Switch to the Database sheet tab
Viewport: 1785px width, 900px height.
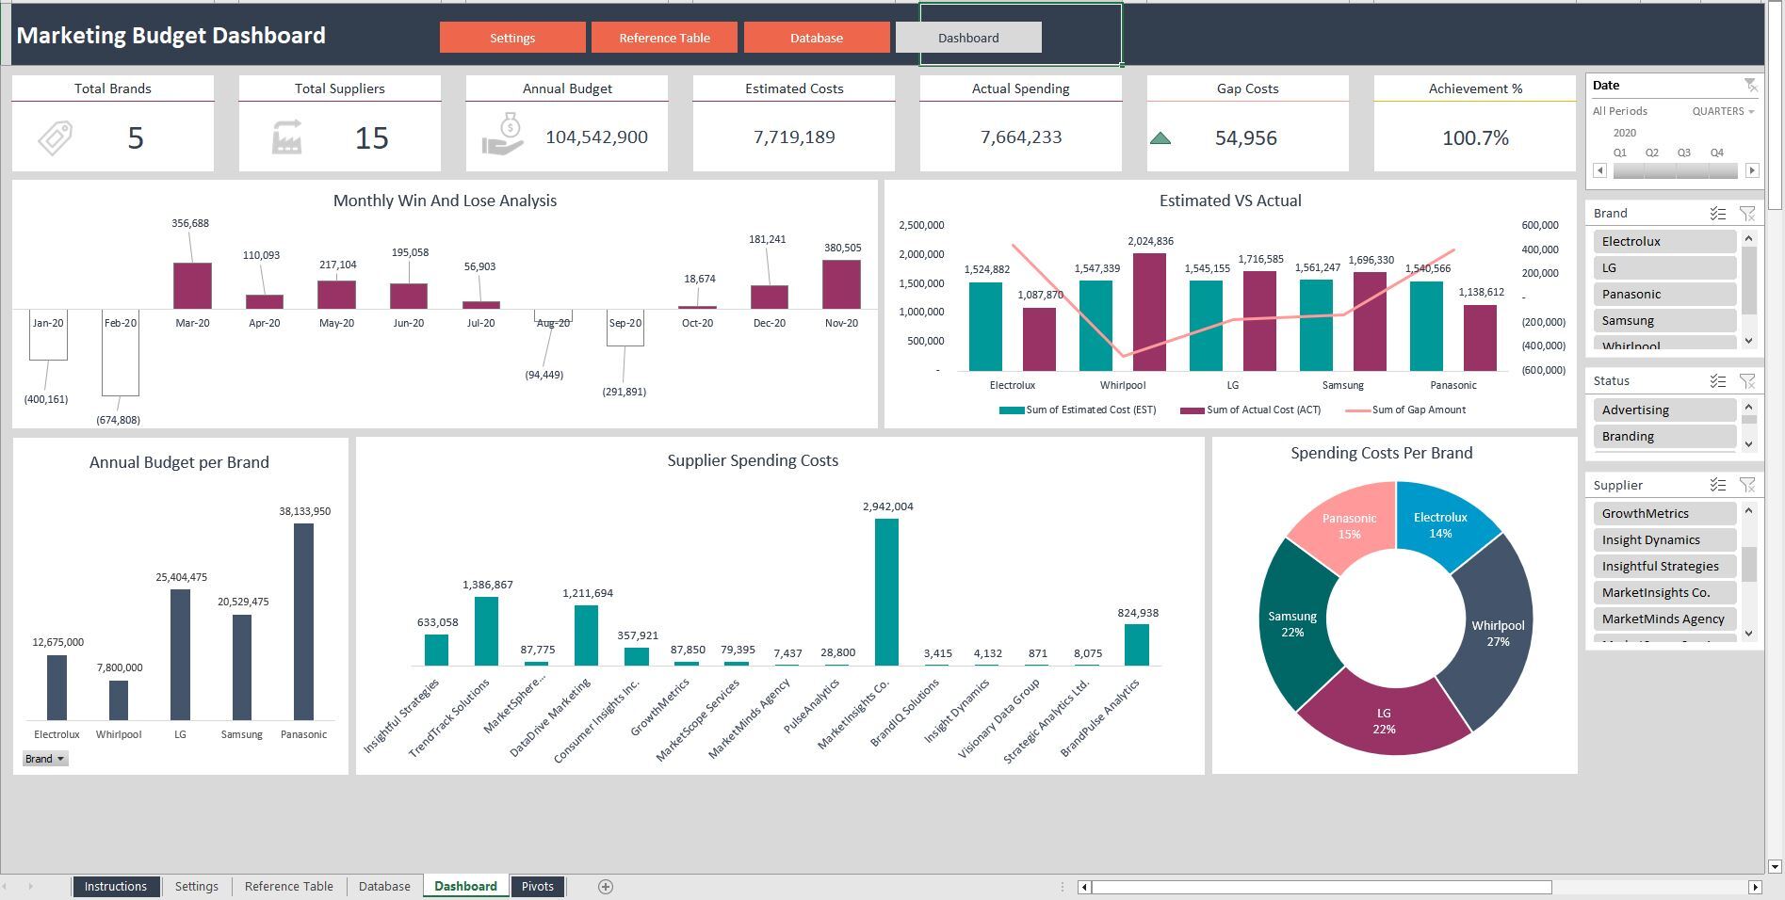pyautogui.click(x=384, y=887)
